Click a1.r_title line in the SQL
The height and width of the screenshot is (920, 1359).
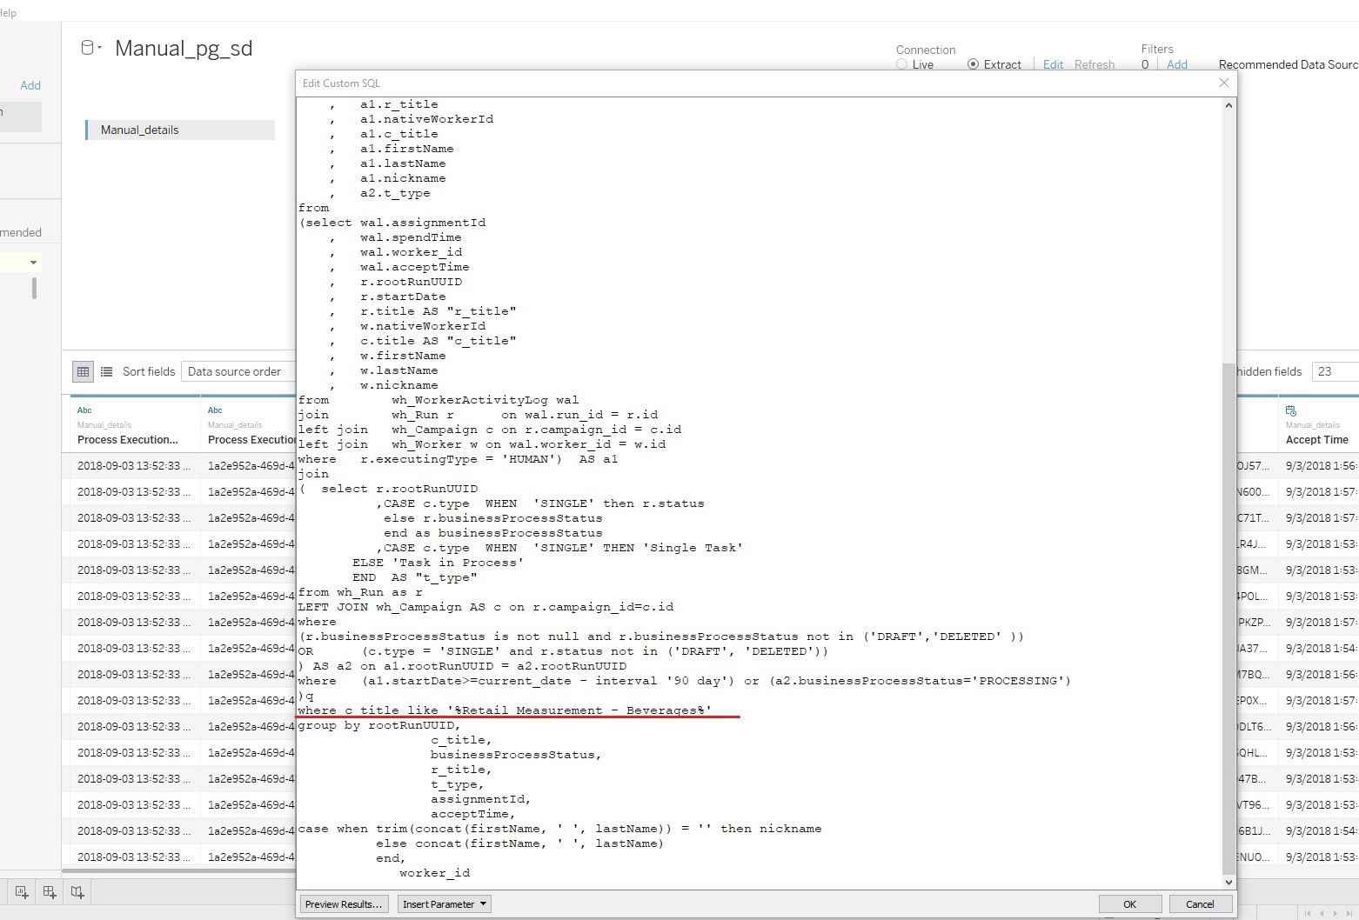tap(399, 104)
